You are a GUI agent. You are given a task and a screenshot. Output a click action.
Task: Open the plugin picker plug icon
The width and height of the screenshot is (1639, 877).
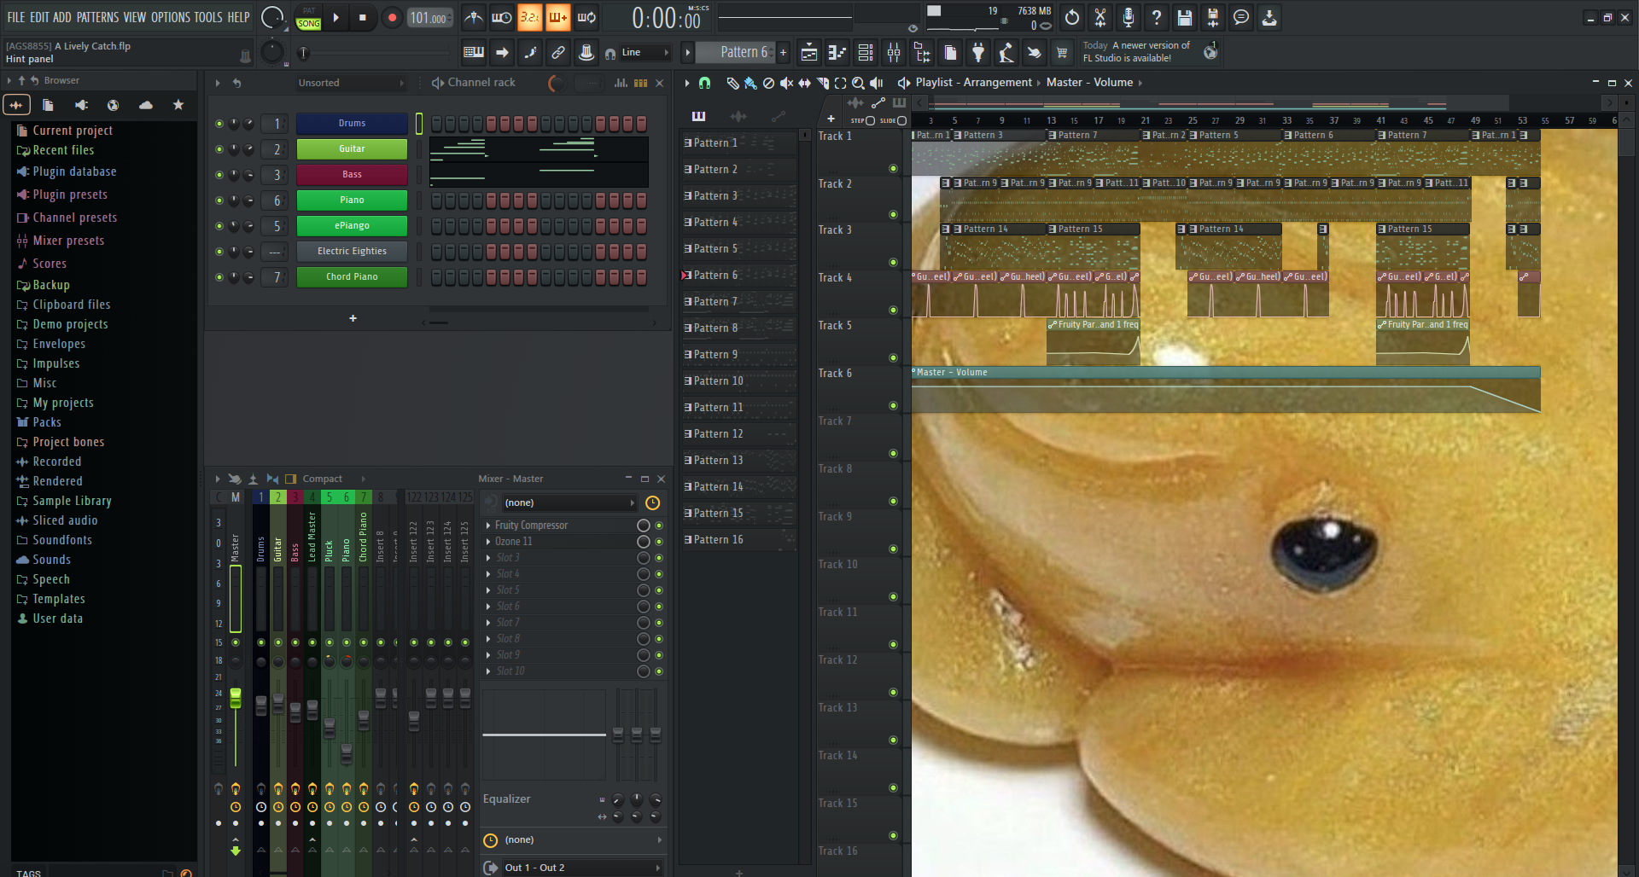(978, 53)
